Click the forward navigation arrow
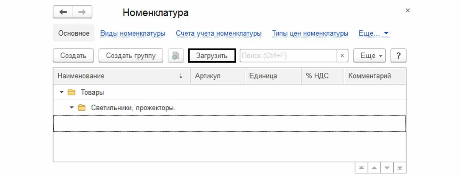 click(x=82, y=12)
